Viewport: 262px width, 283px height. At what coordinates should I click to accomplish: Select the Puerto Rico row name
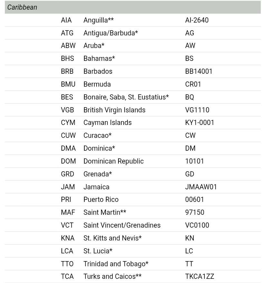coord(101,200)
